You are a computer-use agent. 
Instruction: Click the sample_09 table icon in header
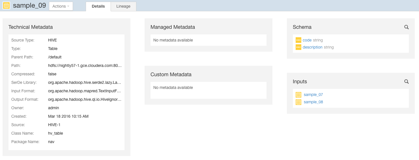point(6,6)
